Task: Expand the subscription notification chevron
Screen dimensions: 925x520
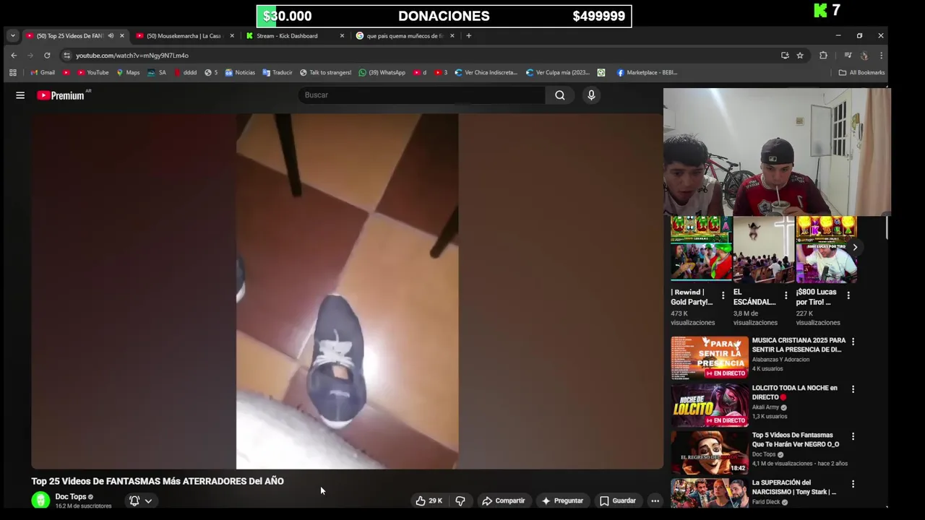Action: pos(148,500)
